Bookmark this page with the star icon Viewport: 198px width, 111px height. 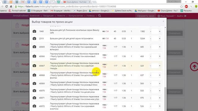[182, 6]
